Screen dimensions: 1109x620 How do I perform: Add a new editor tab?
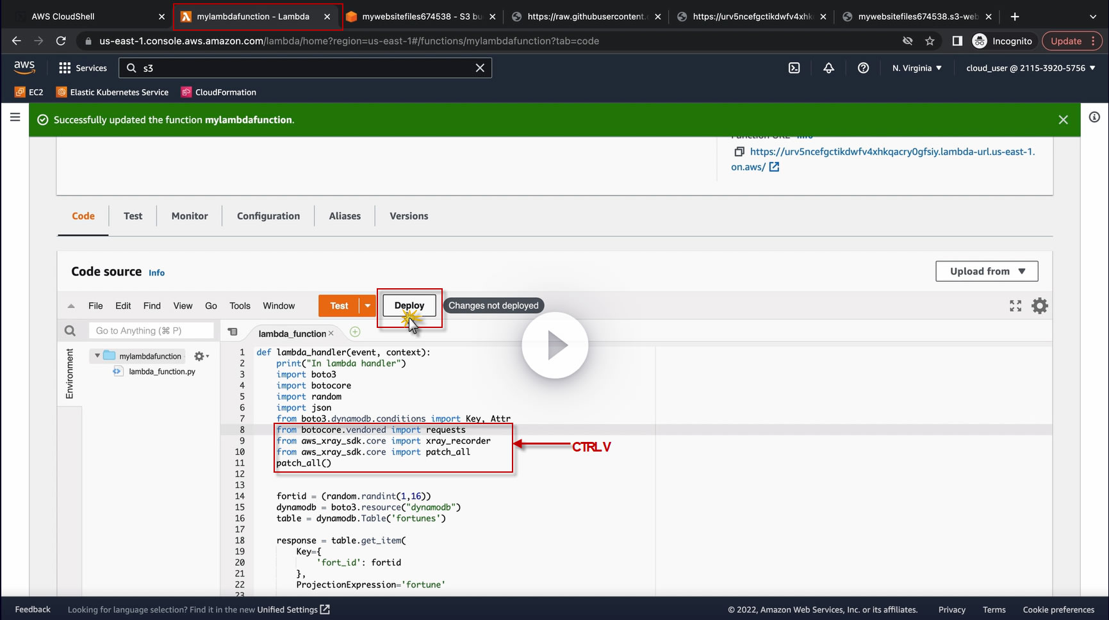[355, 332]
